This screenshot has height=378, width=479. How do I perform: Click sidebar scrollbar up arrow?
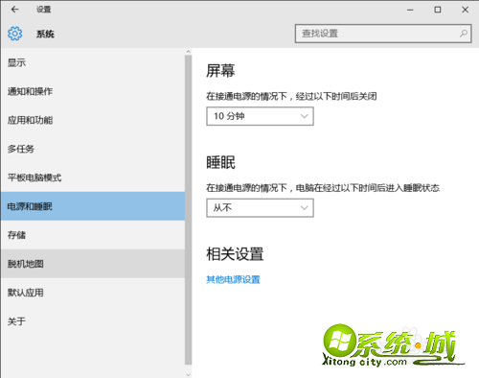[x=188, y=52]
